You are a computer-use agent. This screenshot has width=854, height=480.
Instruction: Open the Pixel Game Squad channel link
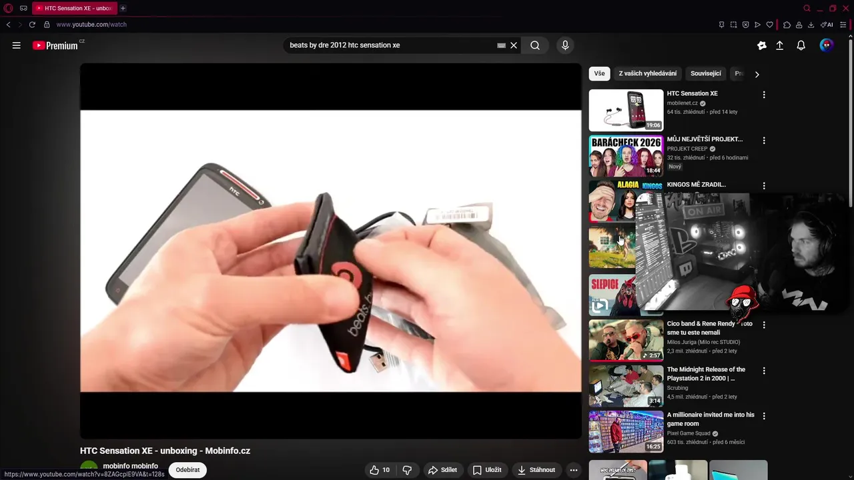(689, 433)
